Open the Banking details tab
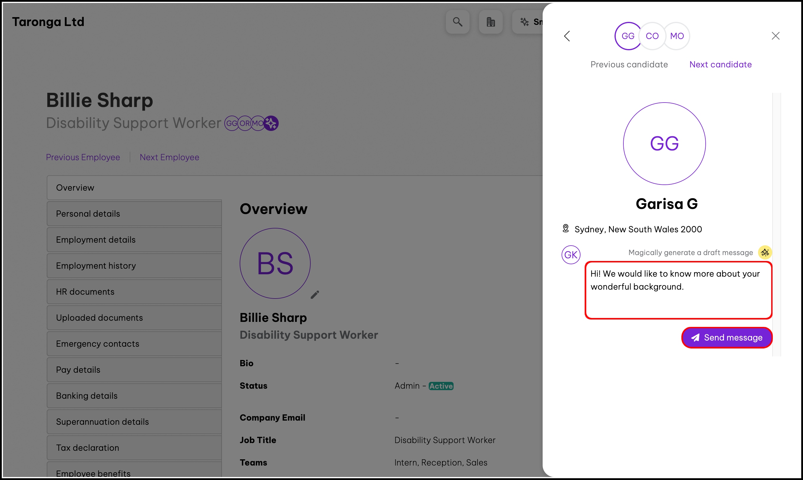803x480 pixels. pyautogui.click(x=134, y=395)
